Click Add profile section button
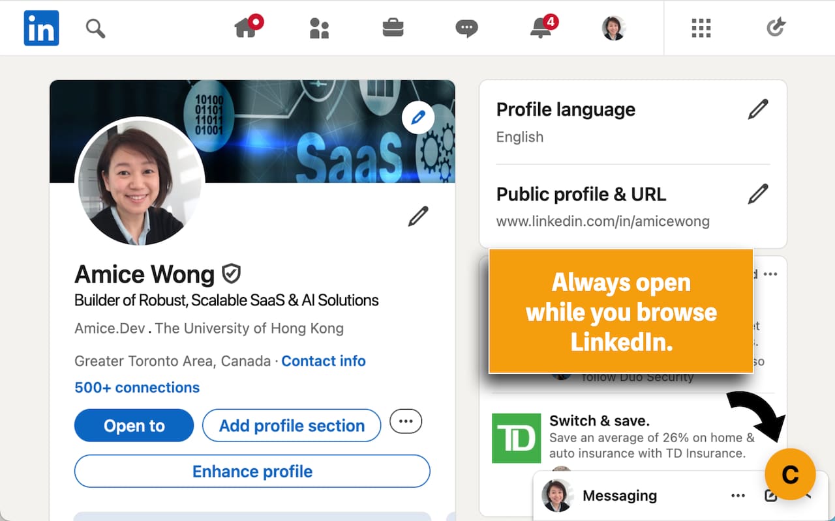835x521 pixels. tap(292, 425)
